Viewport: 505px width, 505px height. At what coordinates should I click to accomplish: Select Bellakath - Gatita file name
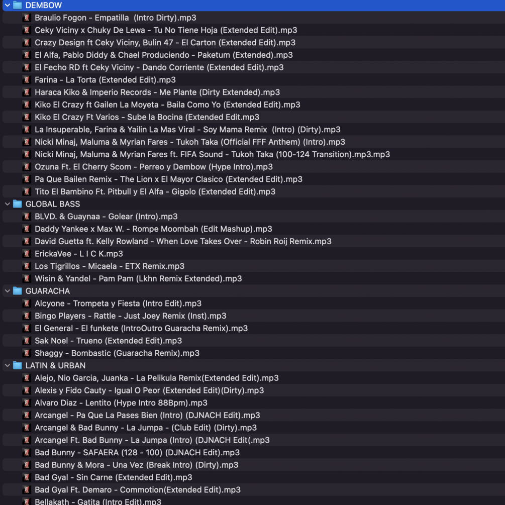click(98, 501)
